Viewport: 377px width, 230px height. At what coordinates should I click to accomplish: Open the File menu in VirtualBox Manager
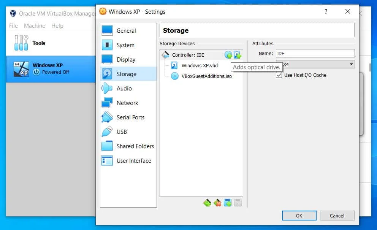pyautogui.click(x=13, y=26)
